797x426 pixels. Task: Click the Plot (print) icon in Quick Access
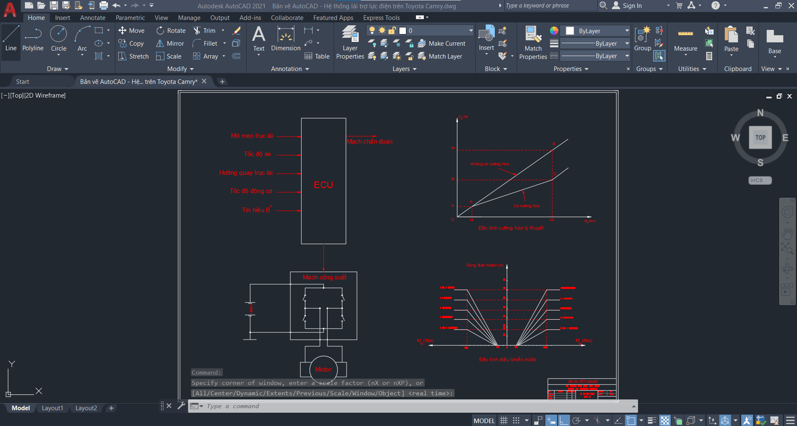[x=104, y=5]
